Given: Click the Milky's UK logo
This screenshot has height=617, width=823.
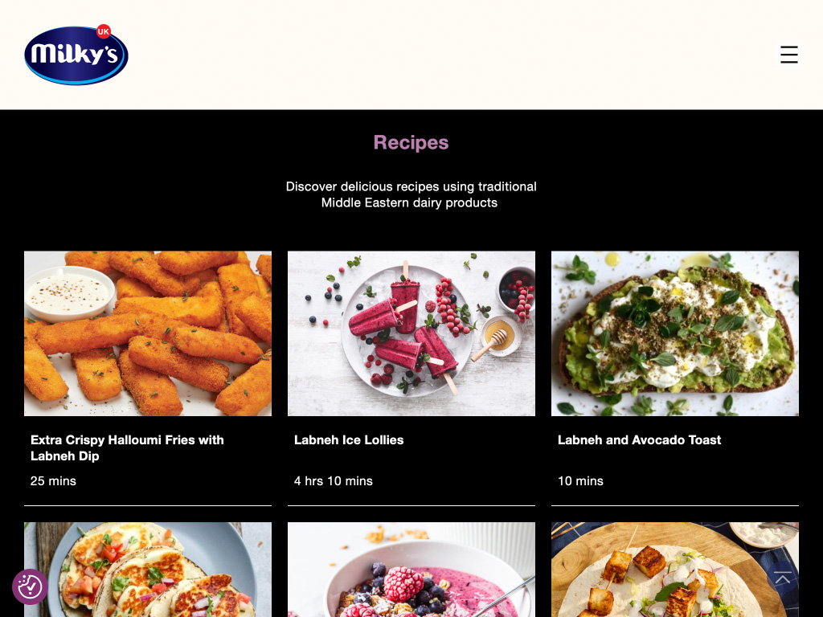Looking at the screenshot, I should pyautogui.click(x=76, y=55).
